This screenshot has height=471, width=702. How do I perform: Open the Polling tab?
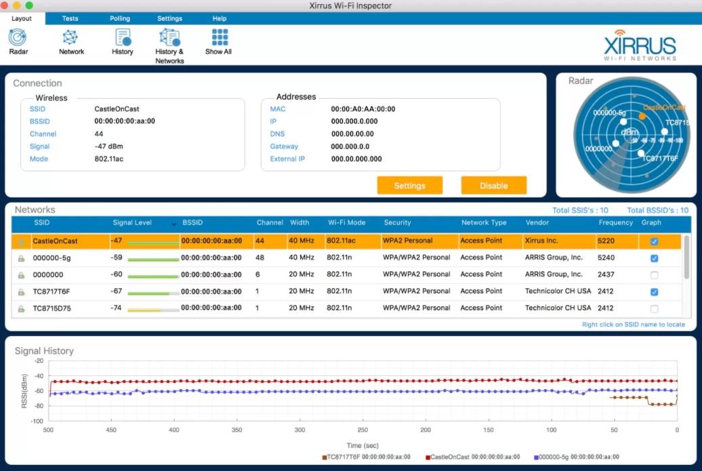[120, 18]
